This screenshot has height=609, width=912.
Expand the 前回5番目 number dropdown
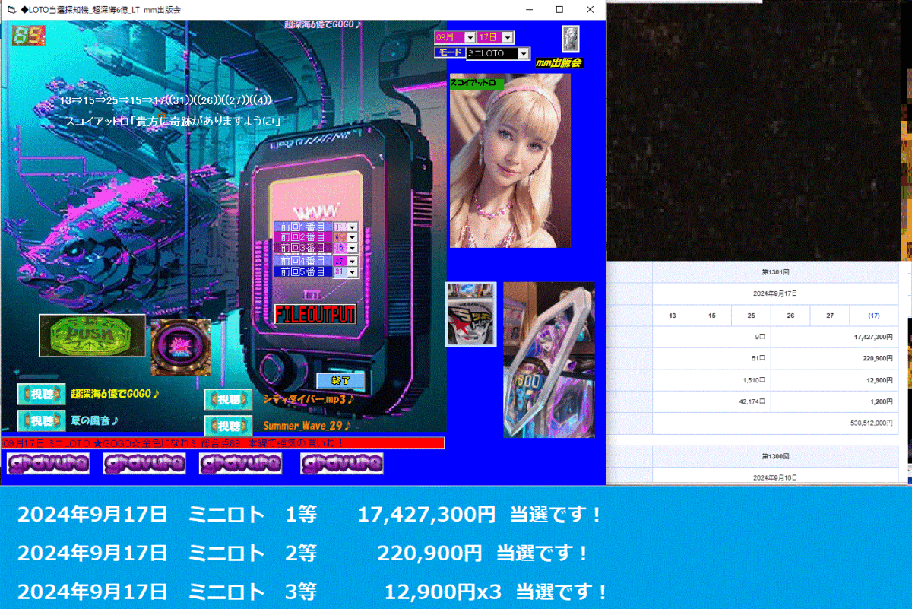pos(353,272)
